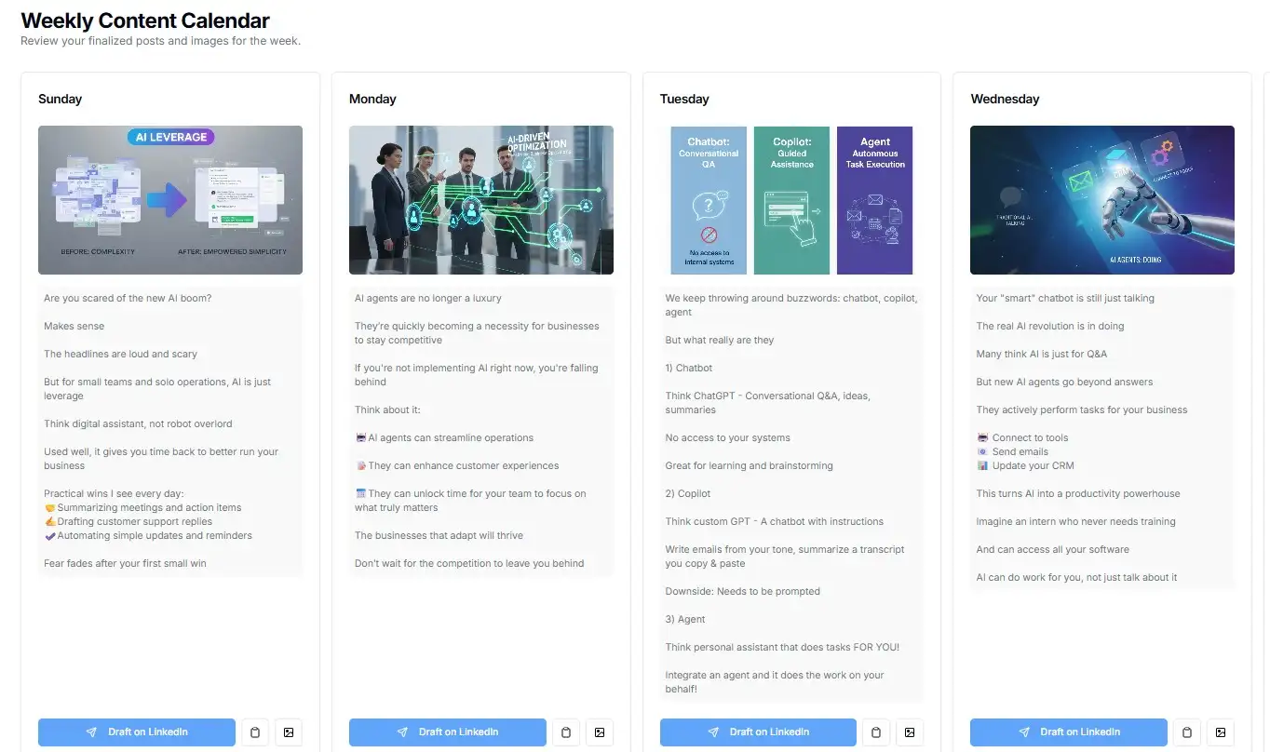This screenshot has height=752, width=1270.
Task: Draft Sunday's post on LinkedIn
Action: click(x=137, y=732)
